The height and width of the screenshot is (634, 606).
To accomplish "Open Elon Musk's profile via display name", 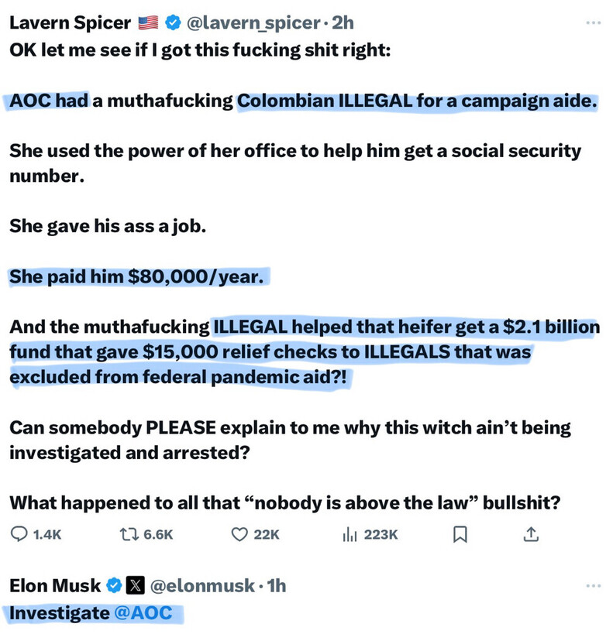I will click(x=55, y=585).
